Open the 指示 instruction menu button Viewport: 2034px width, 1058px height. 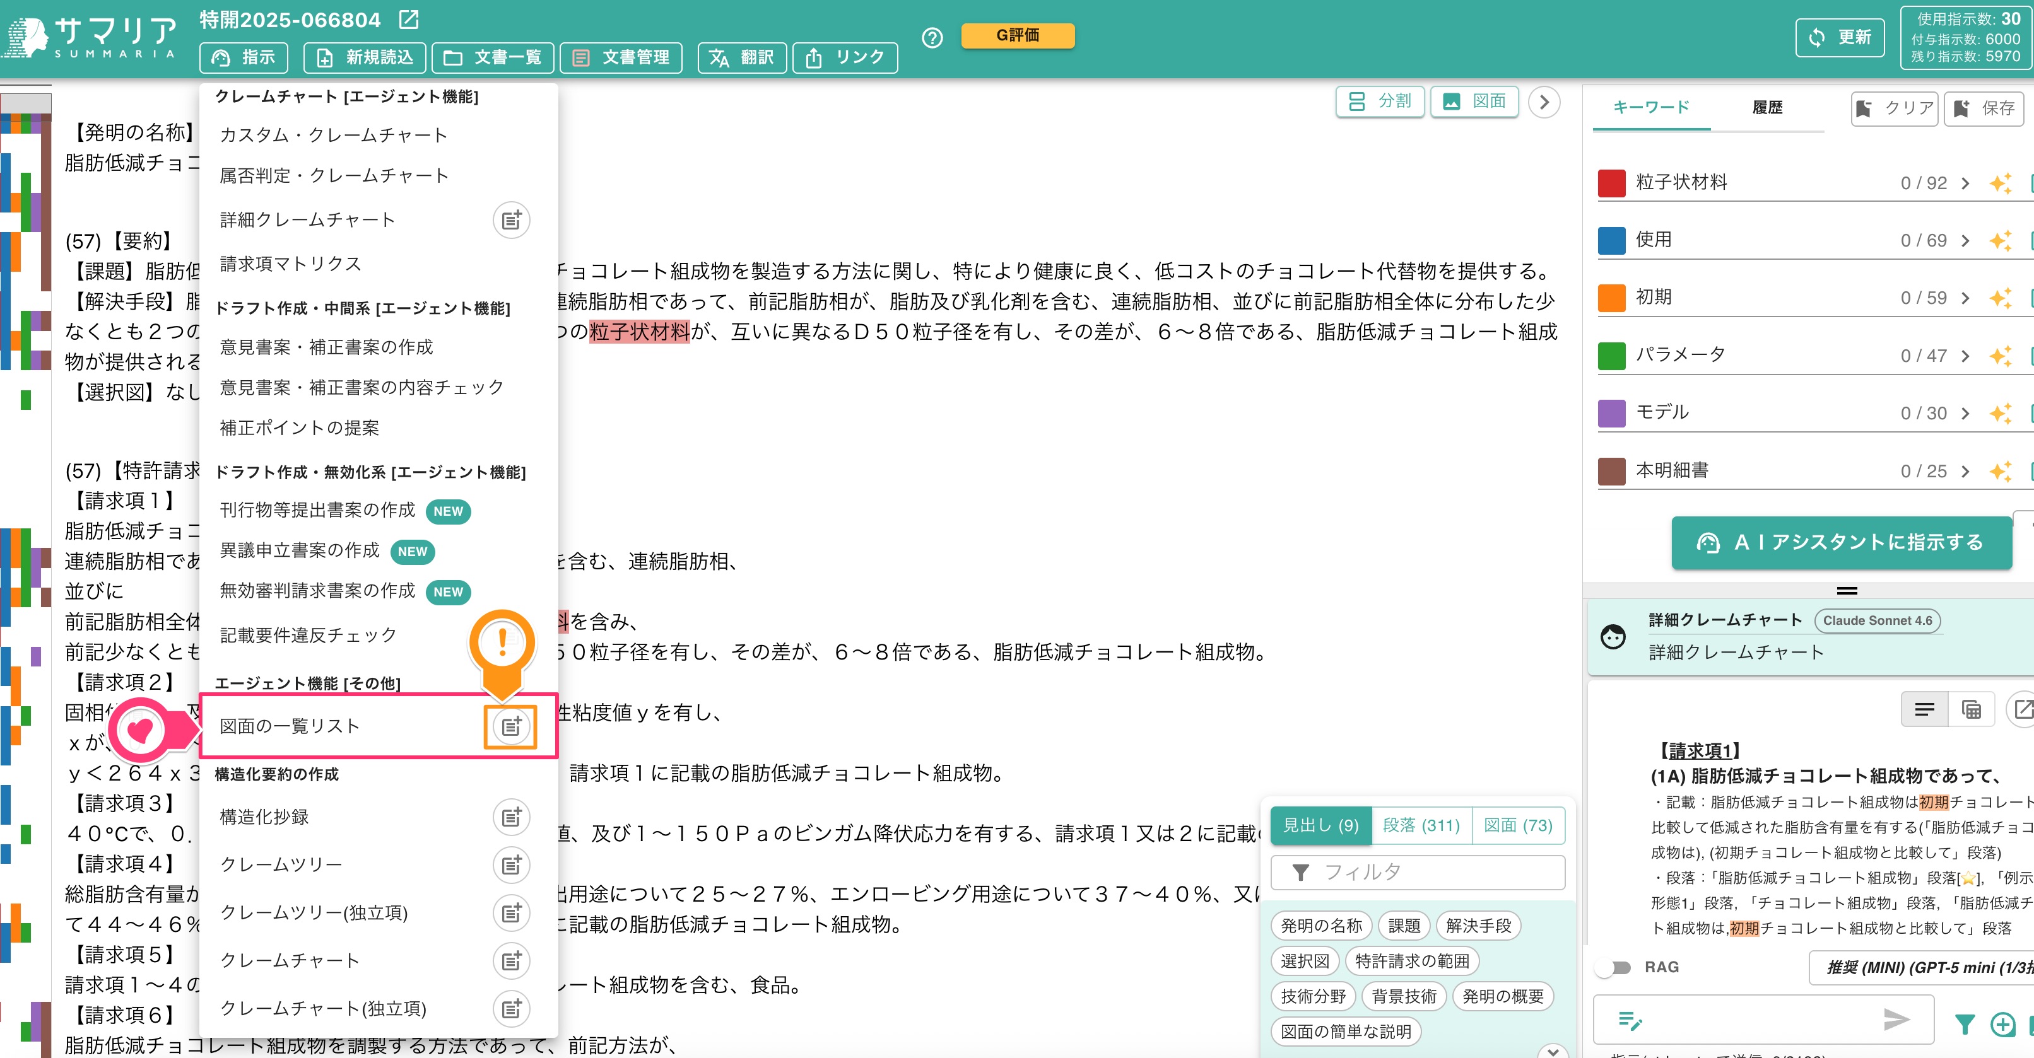[243, 57]
